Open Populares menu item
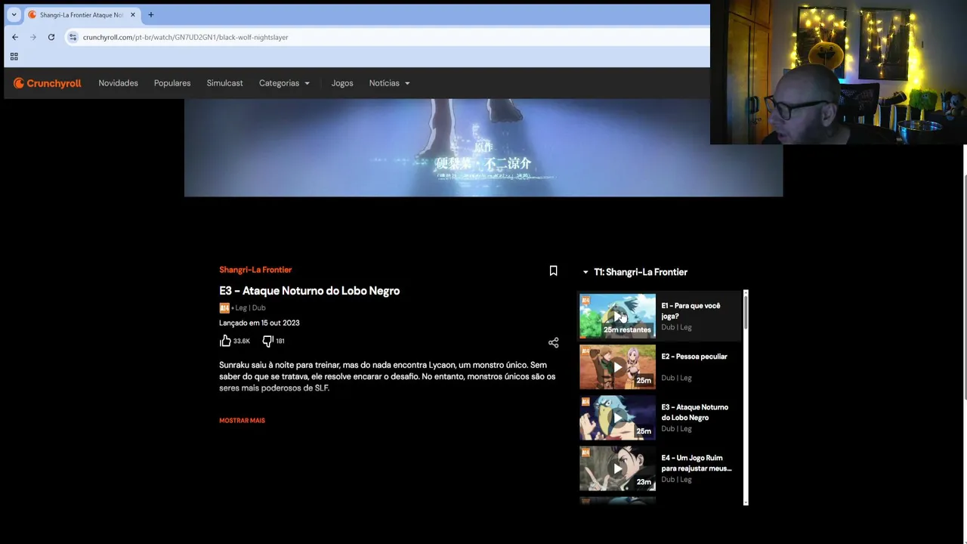The width and height of the screenshot is (967, 544). click(x=172, y=83)
